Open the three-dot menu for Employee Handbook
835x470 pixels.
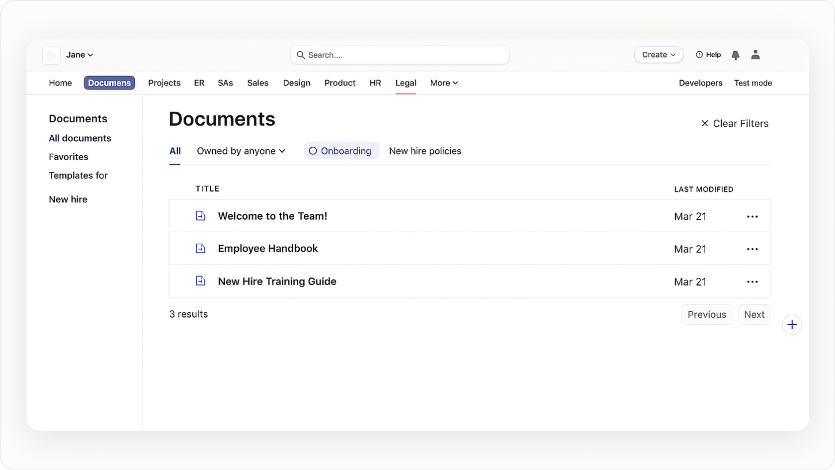point(752,249)
